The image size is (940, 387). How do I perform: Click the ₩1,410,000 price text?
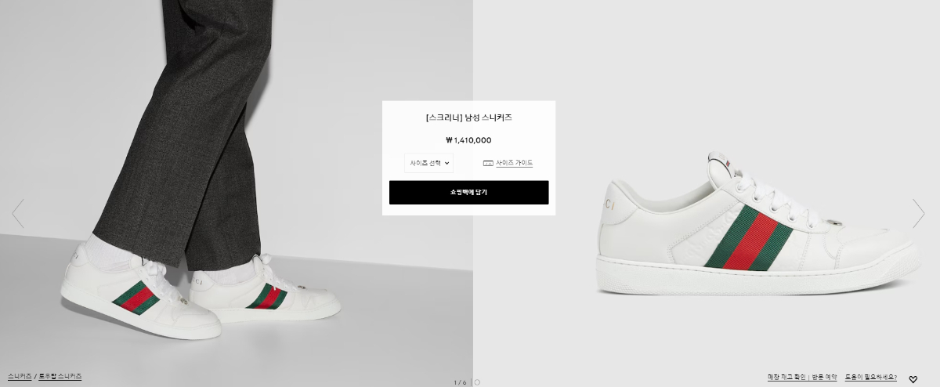click(x=468, y=140)
